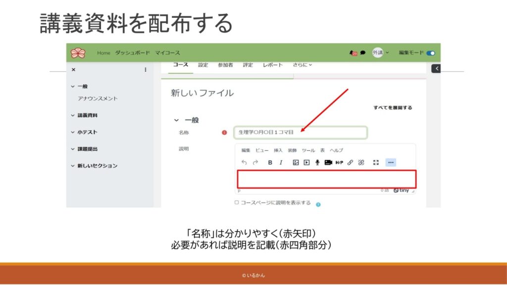This screenshot has width=507, height=285.
Task: Open the notifications bell icon
Action: click(x=353, y=53)
